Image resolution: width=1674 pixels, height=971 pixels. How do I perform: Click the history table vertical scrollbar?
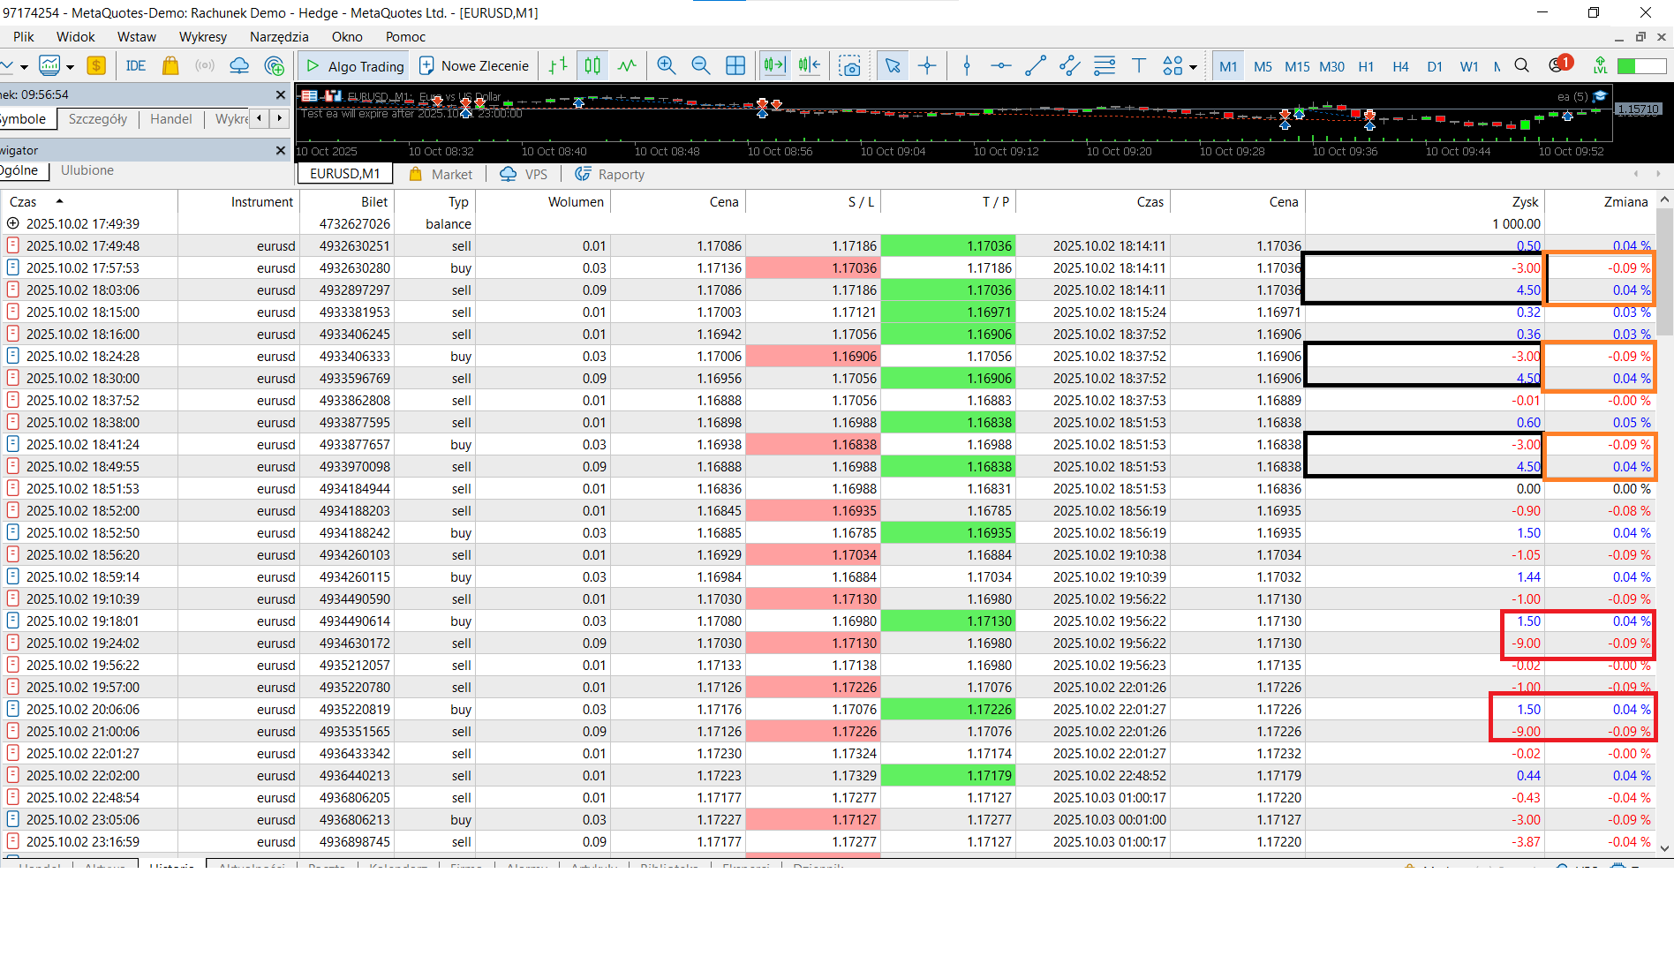(1665, 272)
